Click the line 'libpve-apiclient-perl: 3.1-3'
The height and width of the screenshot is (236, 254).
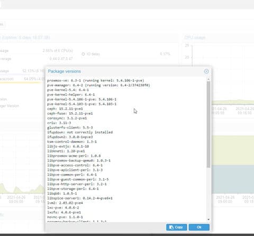(x=75, y=170)
